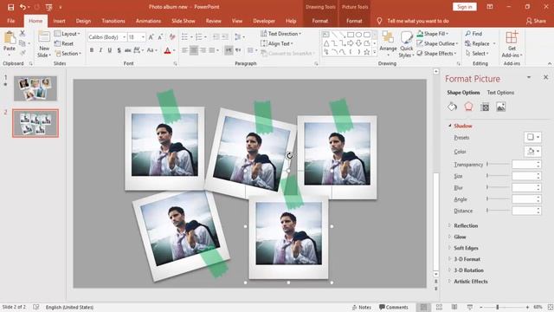Open the File menu

[11, 21]
